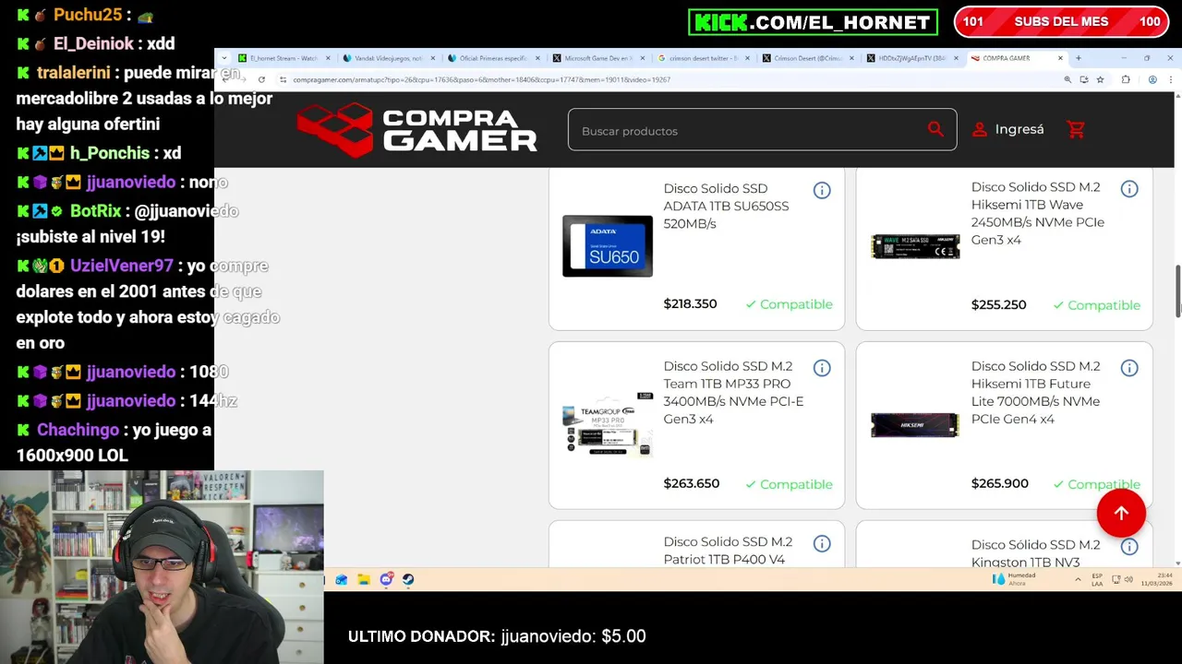Click ADATA SU650 product image

pos(608,246)
